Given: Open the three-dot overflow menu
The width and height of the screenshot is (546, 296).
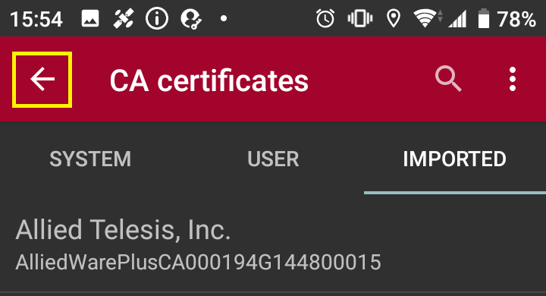Looking at the screenshot, I should pos(512,79).
